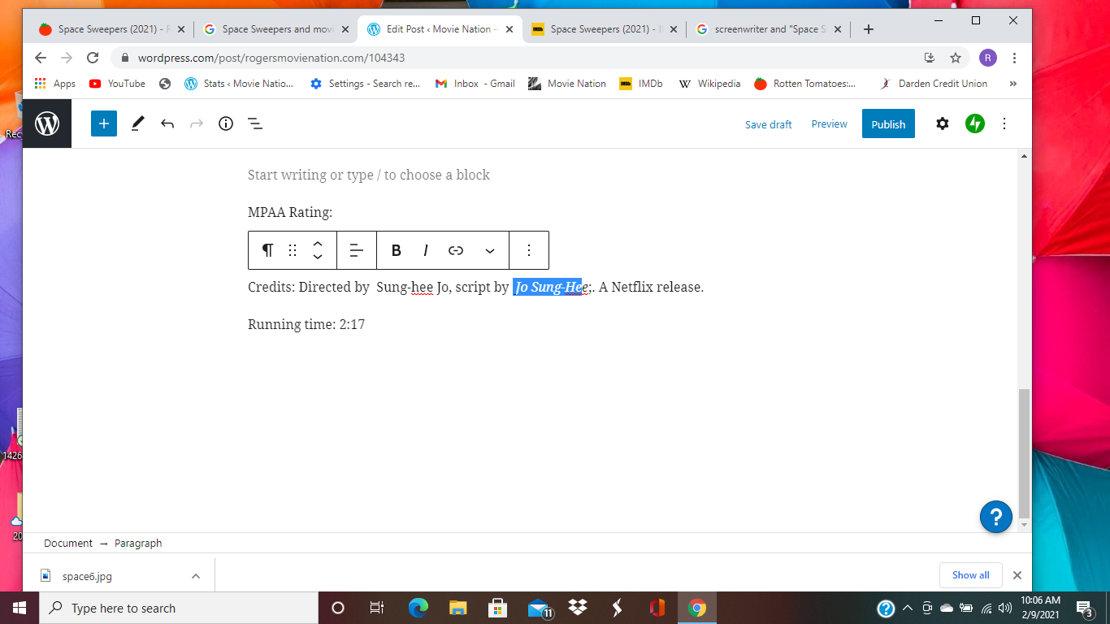Click the Publish button

(888, 123)
